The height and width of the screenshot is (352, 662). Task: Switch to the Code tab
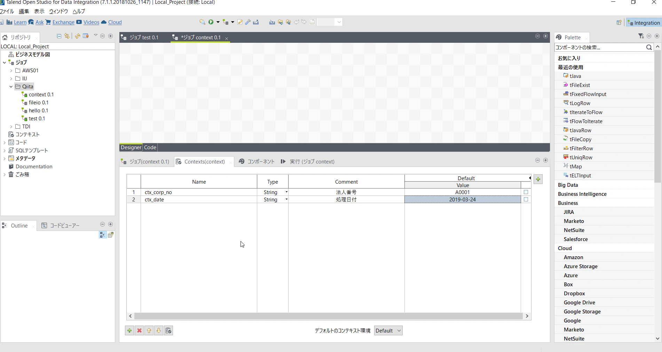[150, 147]
